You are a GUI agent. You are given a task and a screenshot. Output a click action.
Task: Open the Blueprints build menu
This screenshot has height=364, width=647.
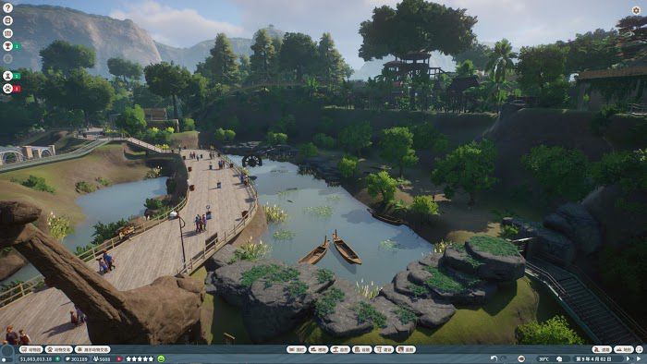point(406,349)
